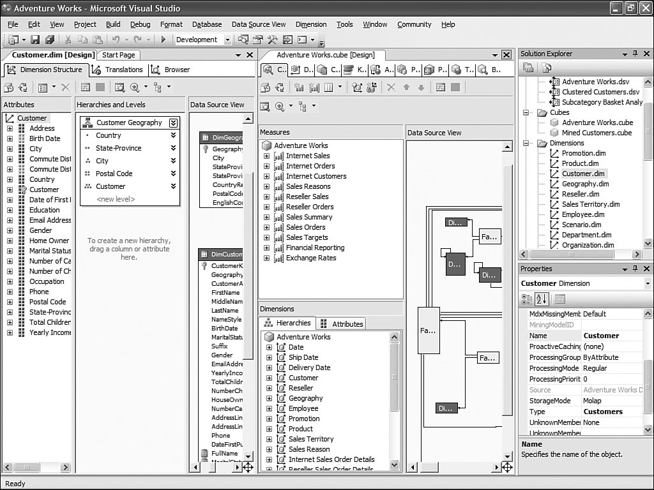654x490 pixels.
Task: Click the Property Pages icon in Properties
Action: click(560, 299)
